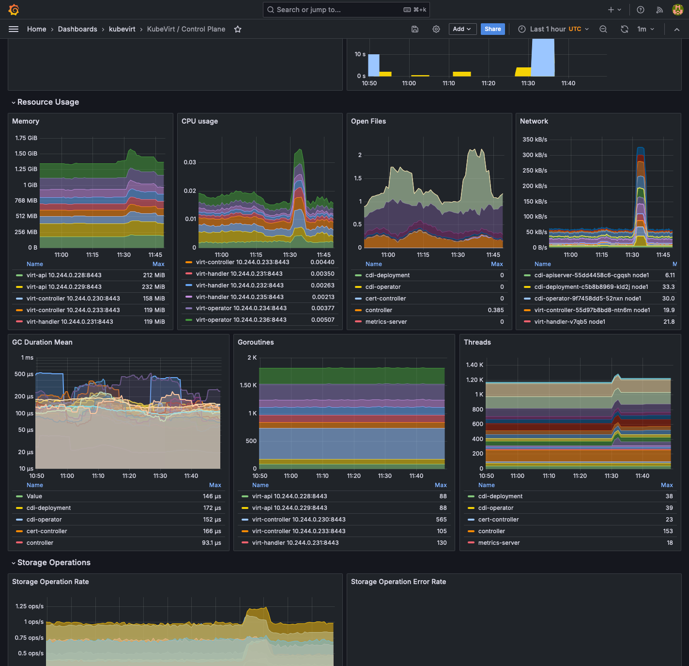Click the zoom out time range icon
This screenshot has height=666, width=689.
(603, 29)
